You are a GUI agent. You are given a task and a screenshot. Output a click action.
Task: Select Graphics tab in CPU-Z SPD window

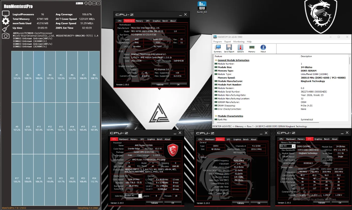[318, 139]
